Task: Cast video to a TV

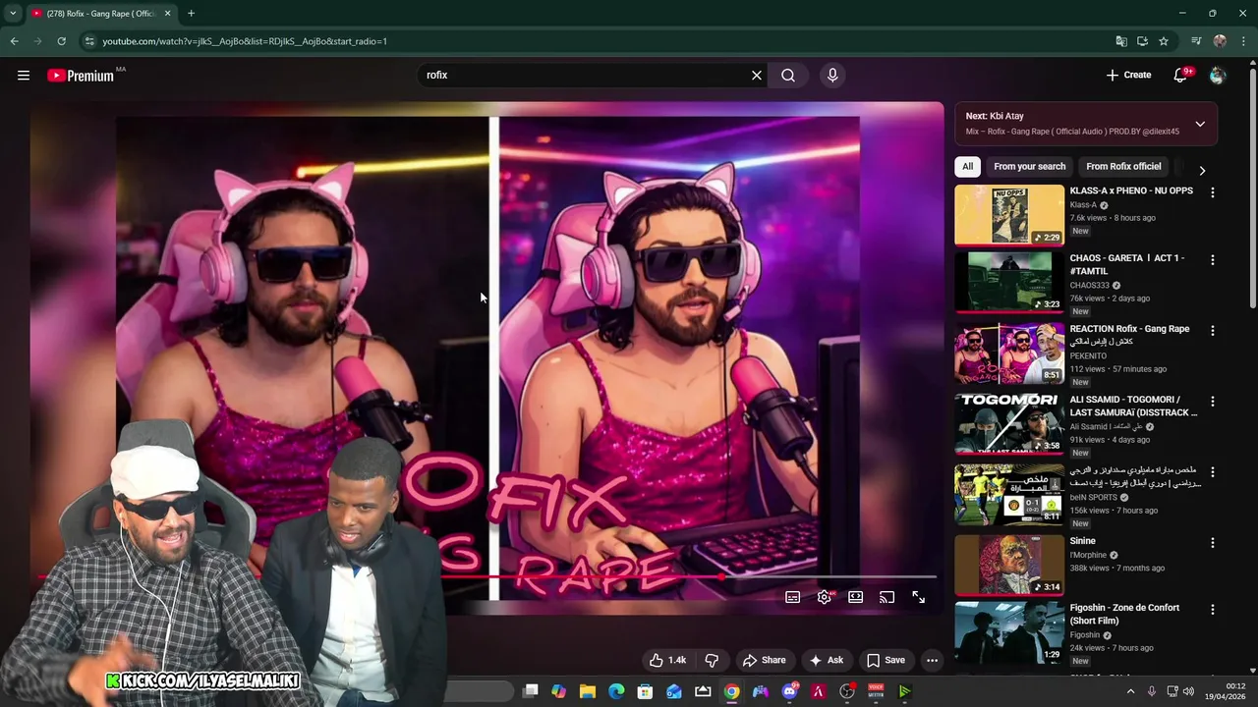Action: point(887,597)
